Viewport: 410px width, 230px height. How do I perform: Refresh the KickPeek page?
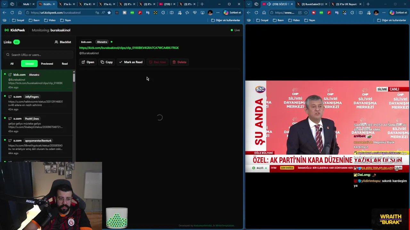(x=12, y=12)
